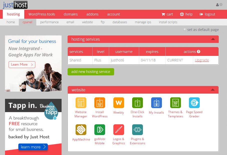This screenshot has height=155, width=227.
Task: Launch the Page Speed Grader tool
Action: point(194,103)
